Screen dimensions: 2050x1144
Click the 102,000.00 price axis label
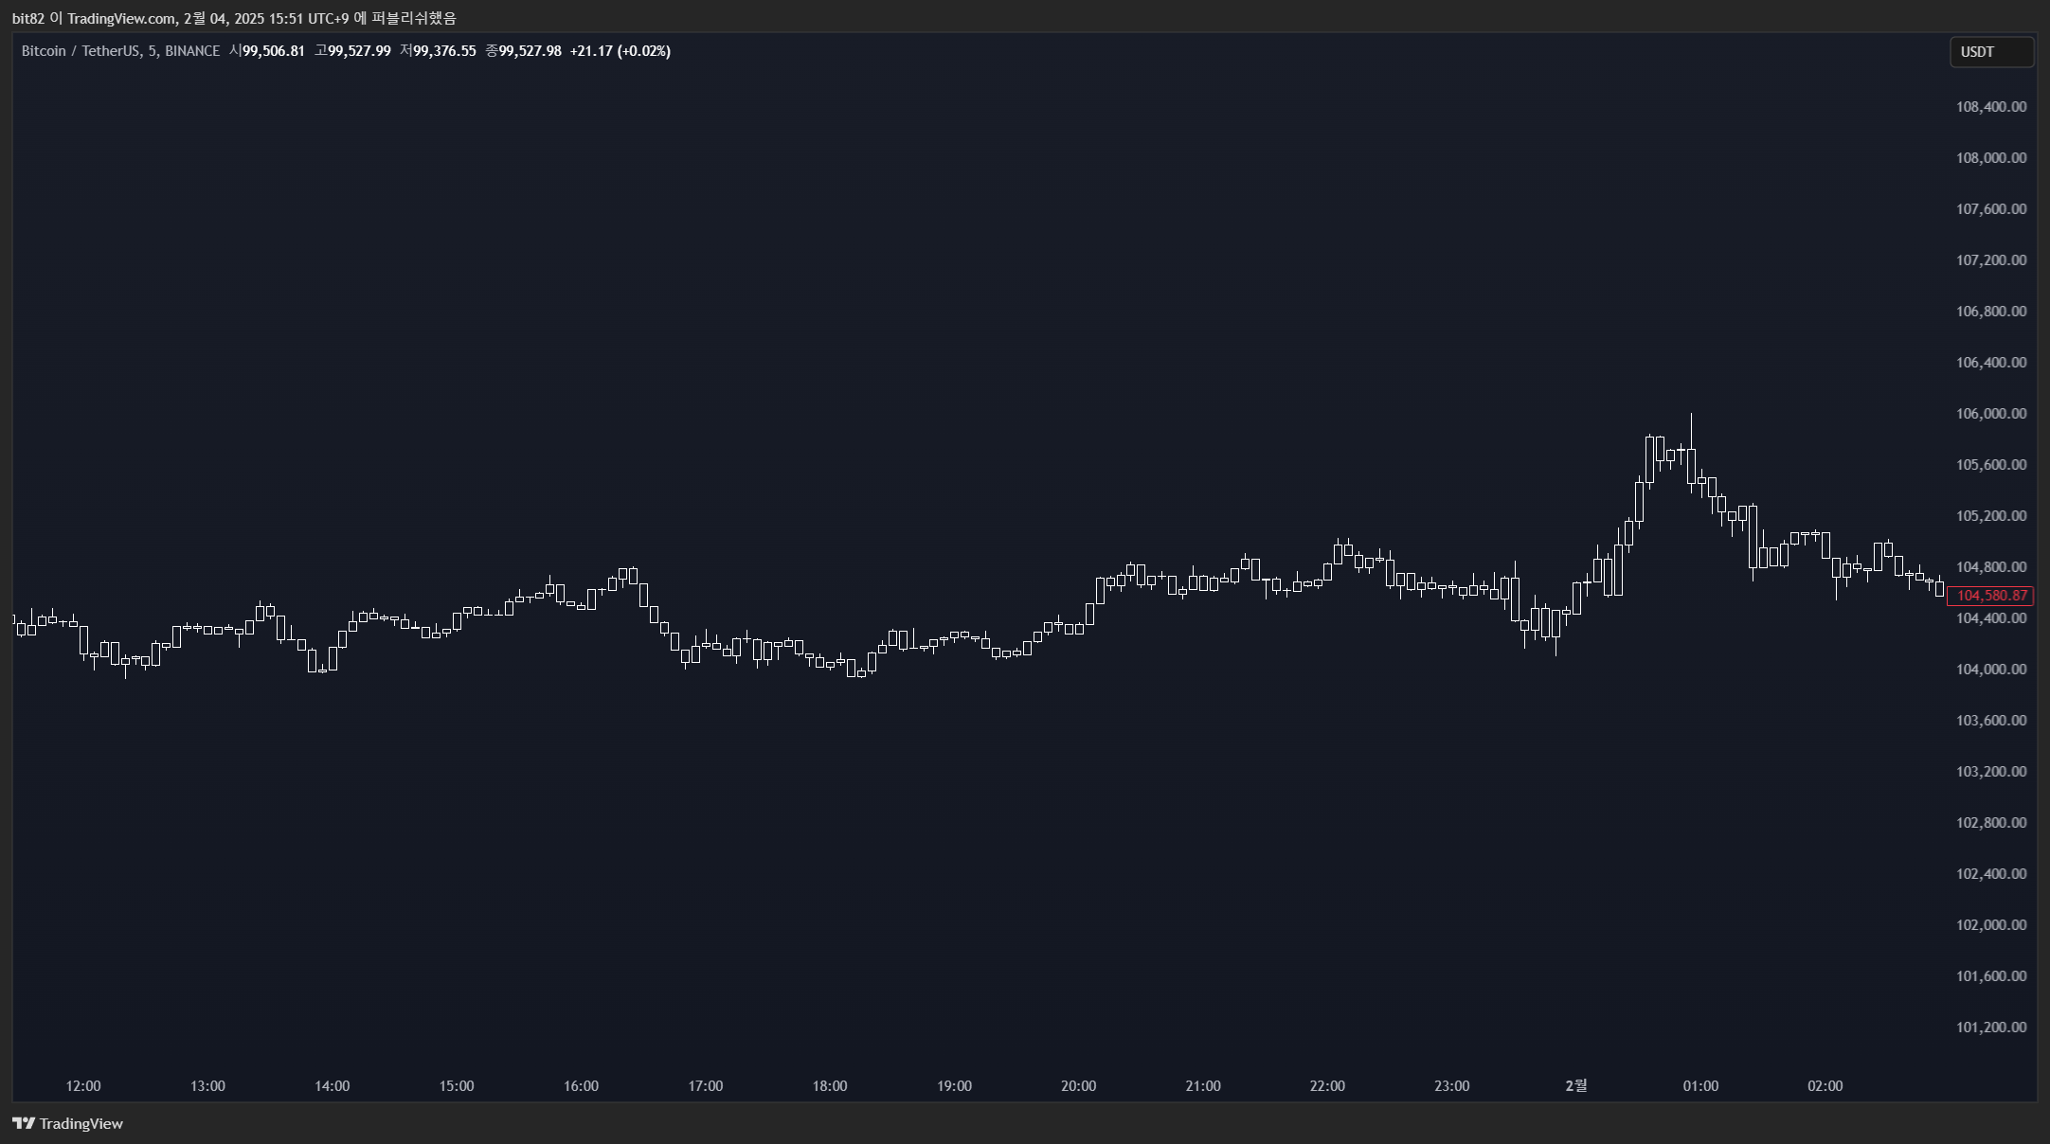1991,925
